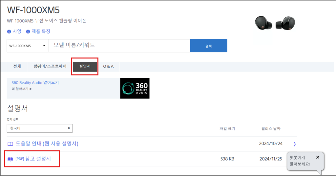Image resolution: width=336 pixels, height=176 pixels.
Task: Click the book icon beside 참고 설명서
Action: (10, 159)
